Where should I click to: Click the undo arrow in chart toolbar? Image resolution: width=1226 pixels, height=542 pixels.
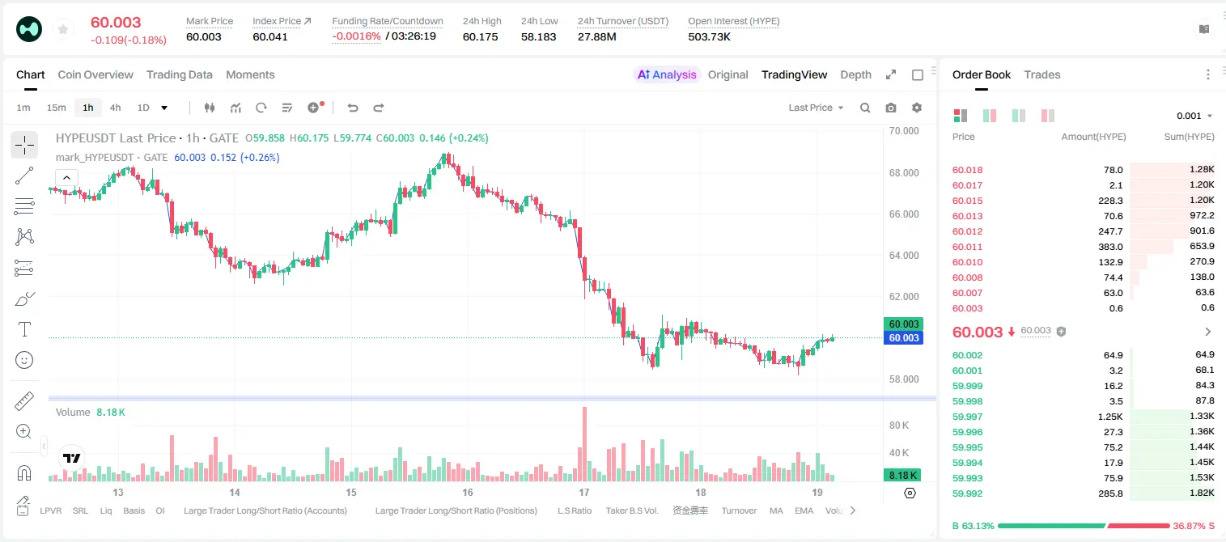pos(353,108)
